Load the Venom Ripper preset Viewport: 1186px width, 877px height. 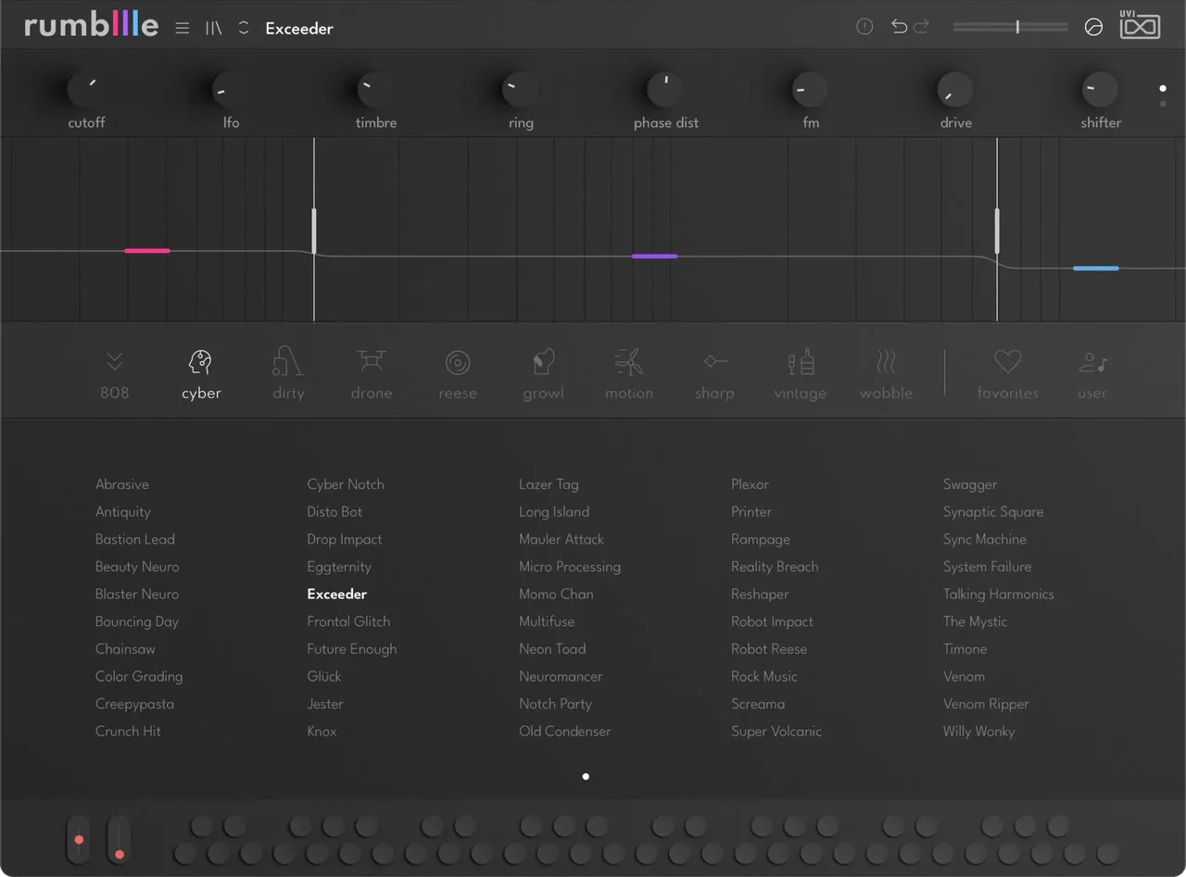pos(986,704)
